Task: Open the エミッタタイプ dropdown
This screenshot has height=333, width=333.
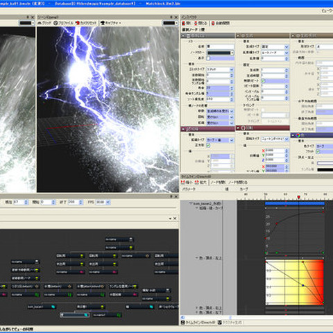Action: 232,69
